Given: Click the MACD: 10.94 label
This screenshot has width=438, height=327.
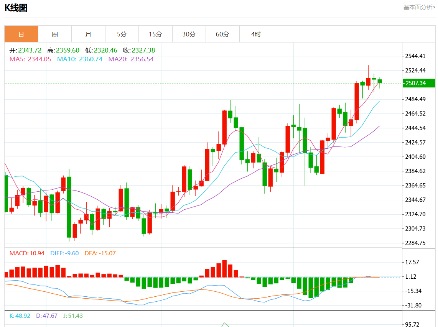Looking at the screenshot, I should click(27, 253).
